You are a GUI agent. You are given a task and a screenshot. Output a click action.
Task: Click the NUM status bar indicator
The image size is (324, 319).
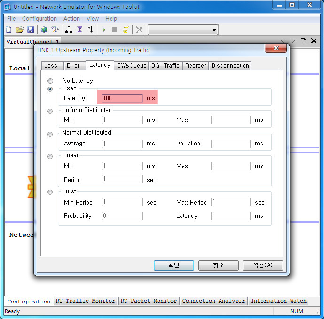point(297,311)
